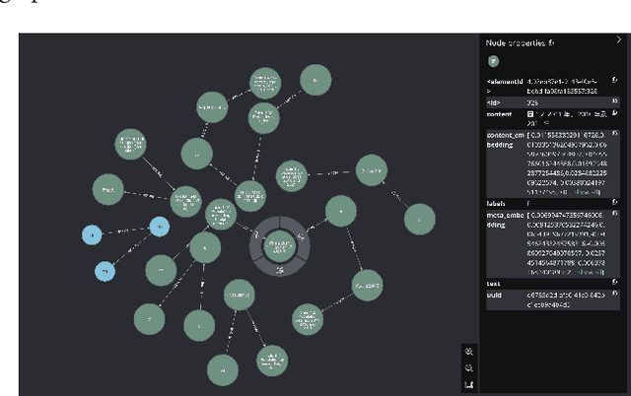Fit the graph to screen
Screen dimensions: 631x396
click(469, 383)
